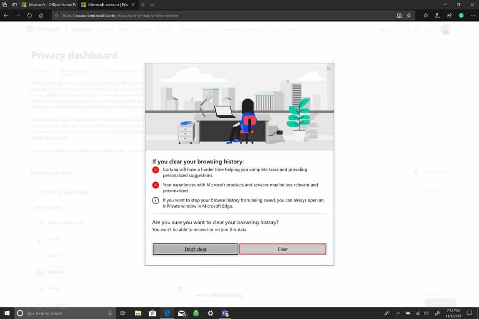The image size is (479, 319).
Task: Open network settings from system tray
Action: tap(417, 313)
